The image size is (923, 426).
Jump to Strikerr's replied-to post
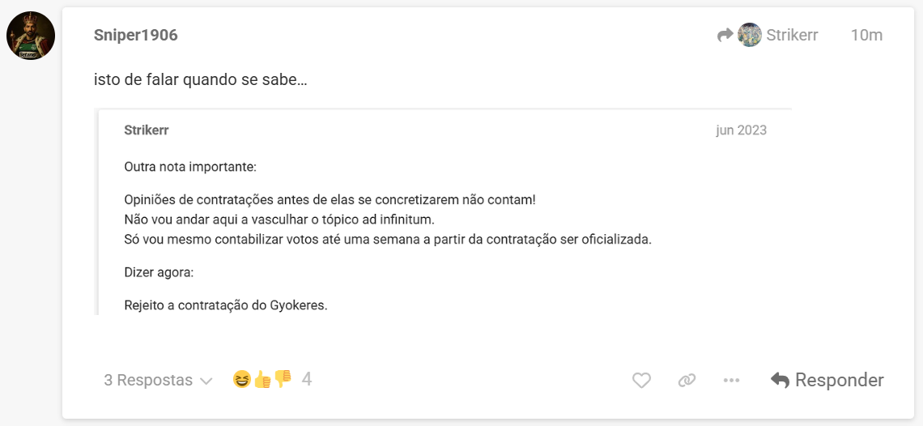coord(792,36)
